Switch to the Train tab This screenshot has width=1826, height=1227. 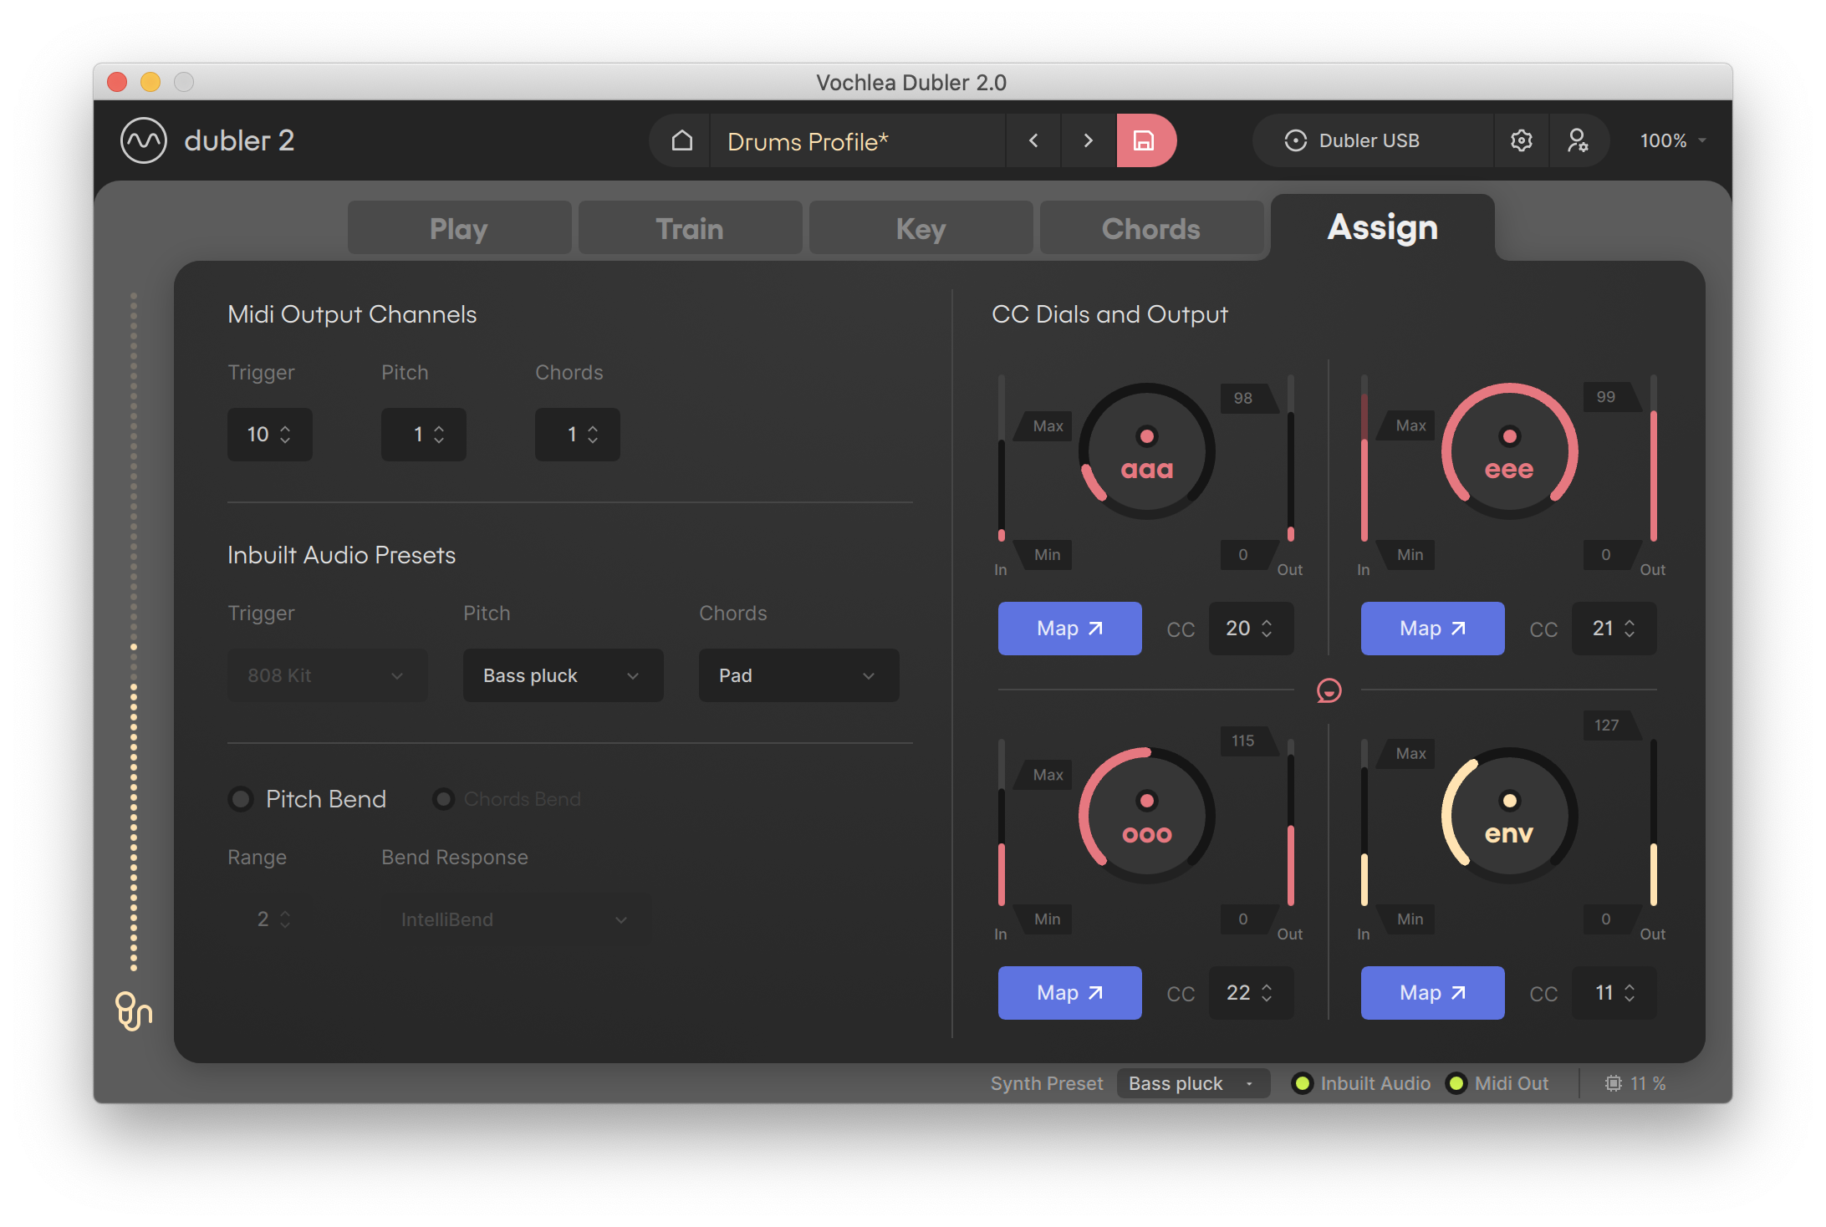[x=690, y=228]
